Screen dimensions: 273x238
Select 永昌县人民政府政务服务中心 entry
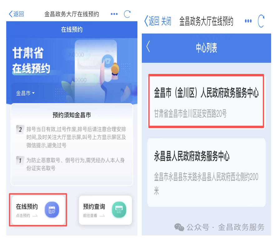coord(206,172)
